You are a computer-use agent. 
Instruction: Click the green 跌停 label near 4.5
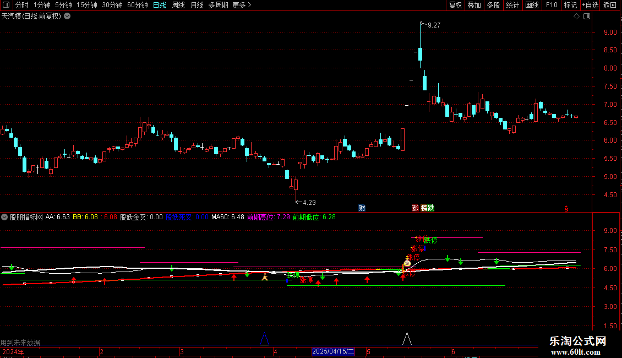point(293,275)
